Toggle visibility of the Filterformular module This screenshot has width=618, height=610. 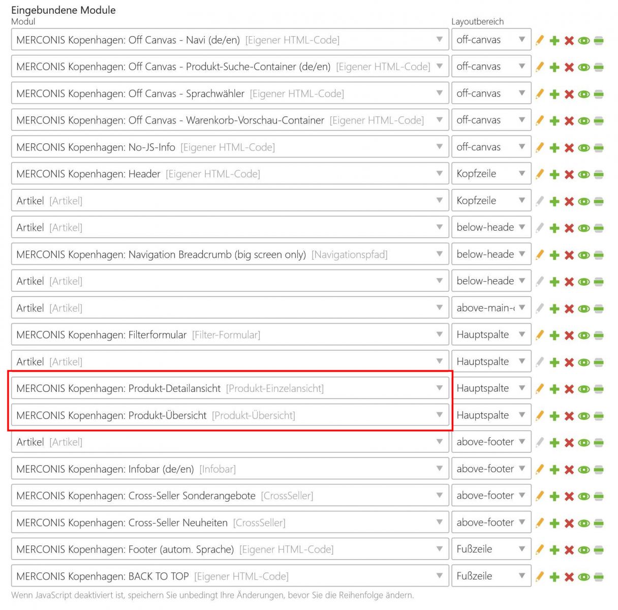(x=584, y=335)
